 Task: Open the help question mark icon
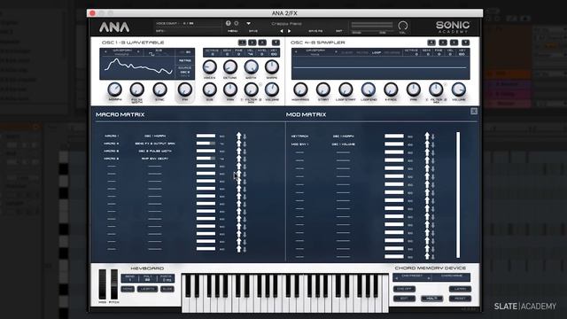point(229,23)
